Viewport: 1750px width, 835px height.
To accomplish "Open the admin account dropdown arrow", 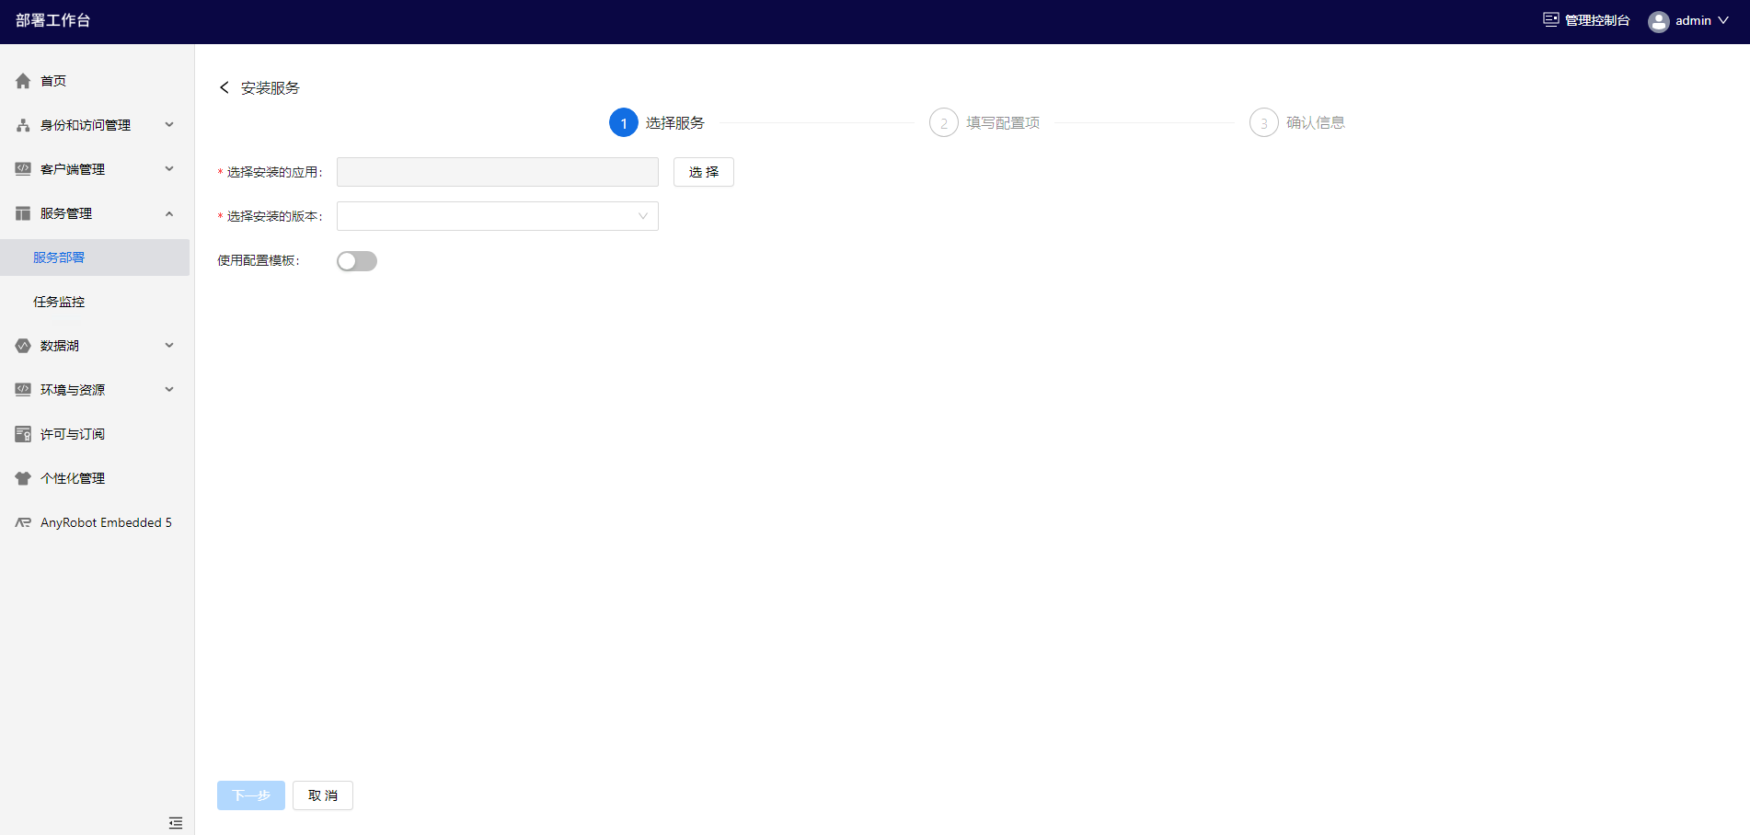I will coord(1723,20).
